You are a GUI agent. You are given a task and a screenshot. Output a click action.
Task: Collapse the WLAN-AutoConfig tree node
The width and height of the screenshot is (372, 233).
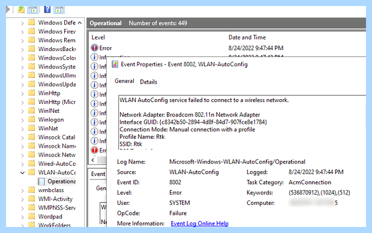tap(22, 173)
